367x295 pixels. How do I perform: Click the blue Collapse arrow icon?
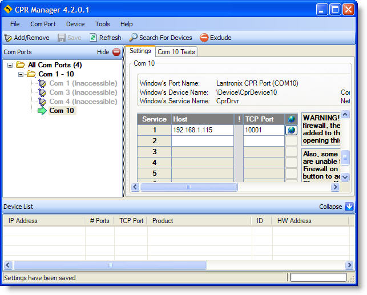[349, 207]
